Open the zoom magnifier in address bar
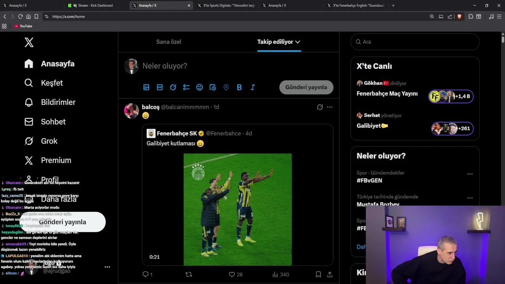 [432, 17]
